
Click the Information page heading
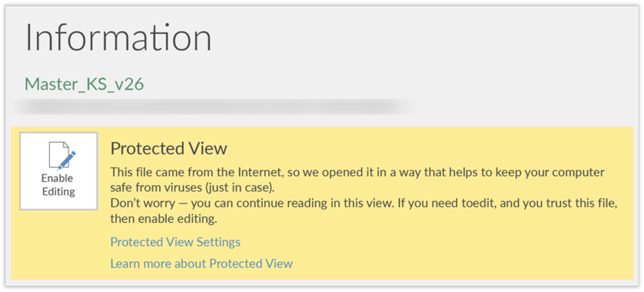(118, 38)
